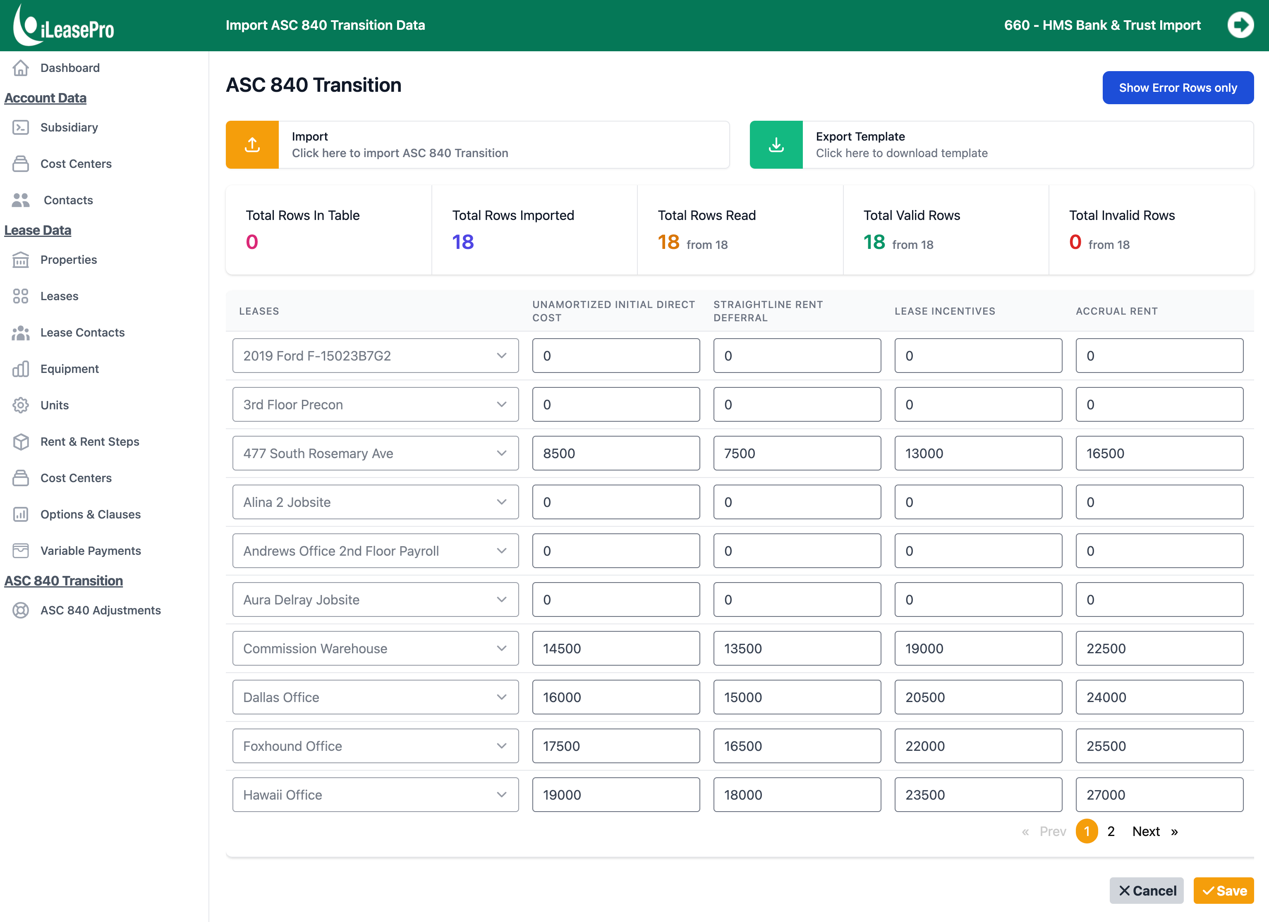1269x922 pixels.
Task: Expand the Alina 2 Jobsite lease dropdown
Action: pos(376,502)
